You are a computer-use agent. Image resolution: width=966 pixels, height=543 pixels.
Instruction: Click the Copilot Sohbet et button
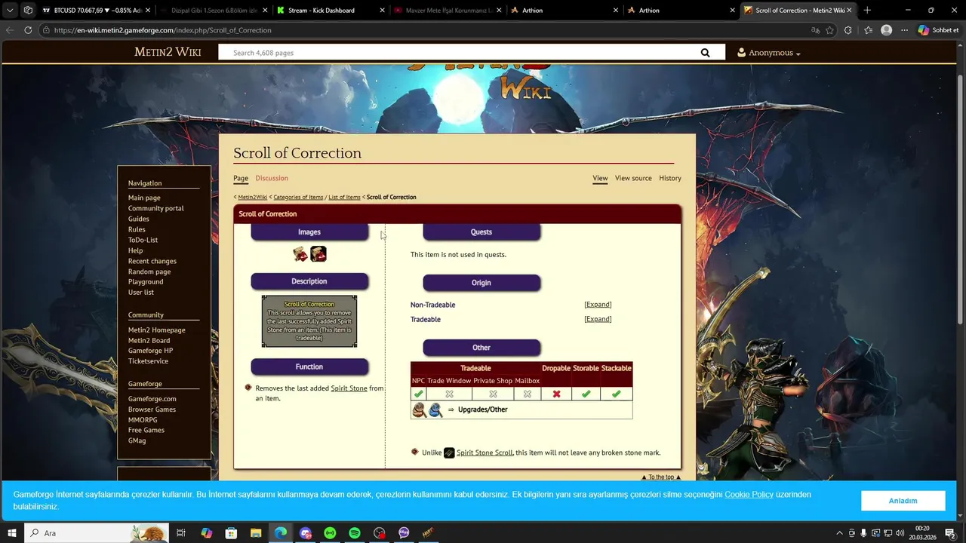pyautogui.click(x=939, y=30)
